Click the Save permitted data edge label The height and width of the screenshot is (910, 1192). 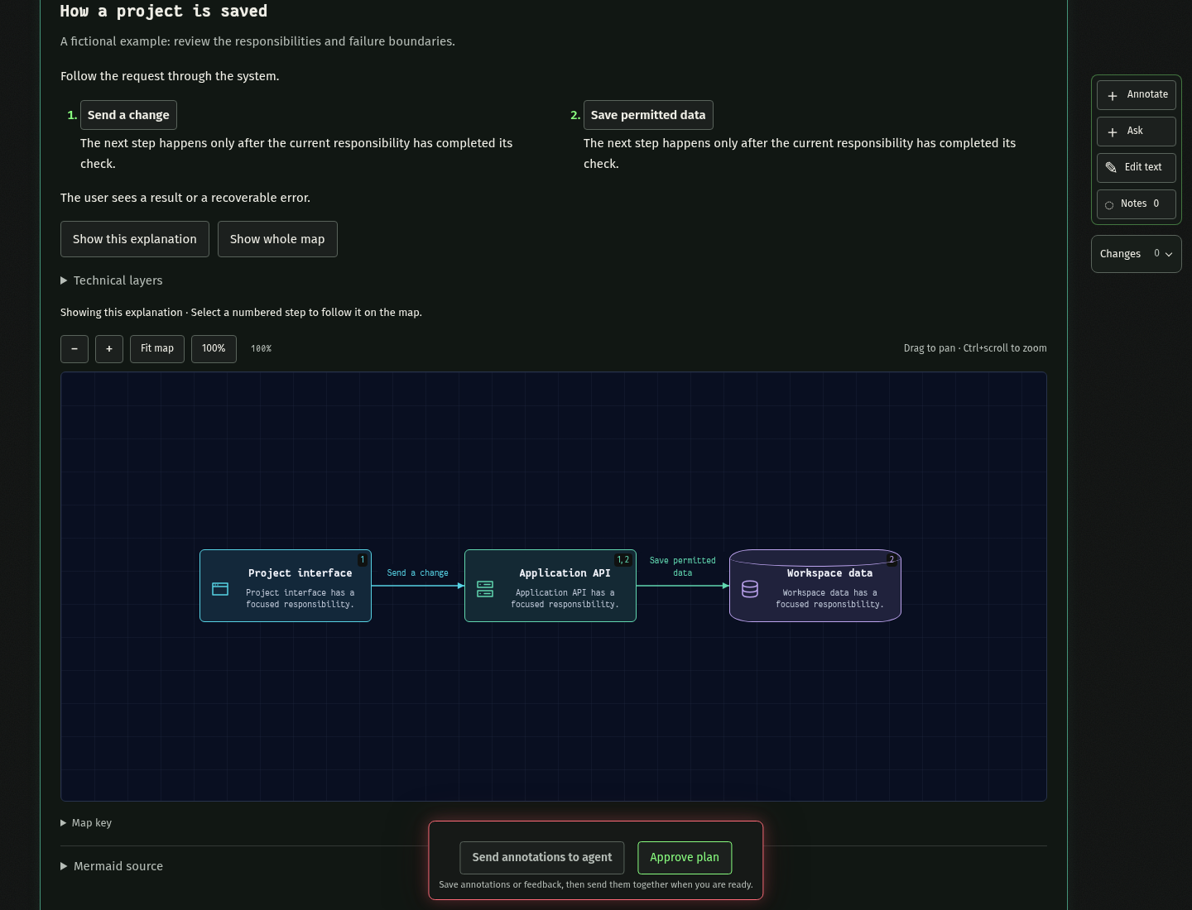[x=683, y=567]
